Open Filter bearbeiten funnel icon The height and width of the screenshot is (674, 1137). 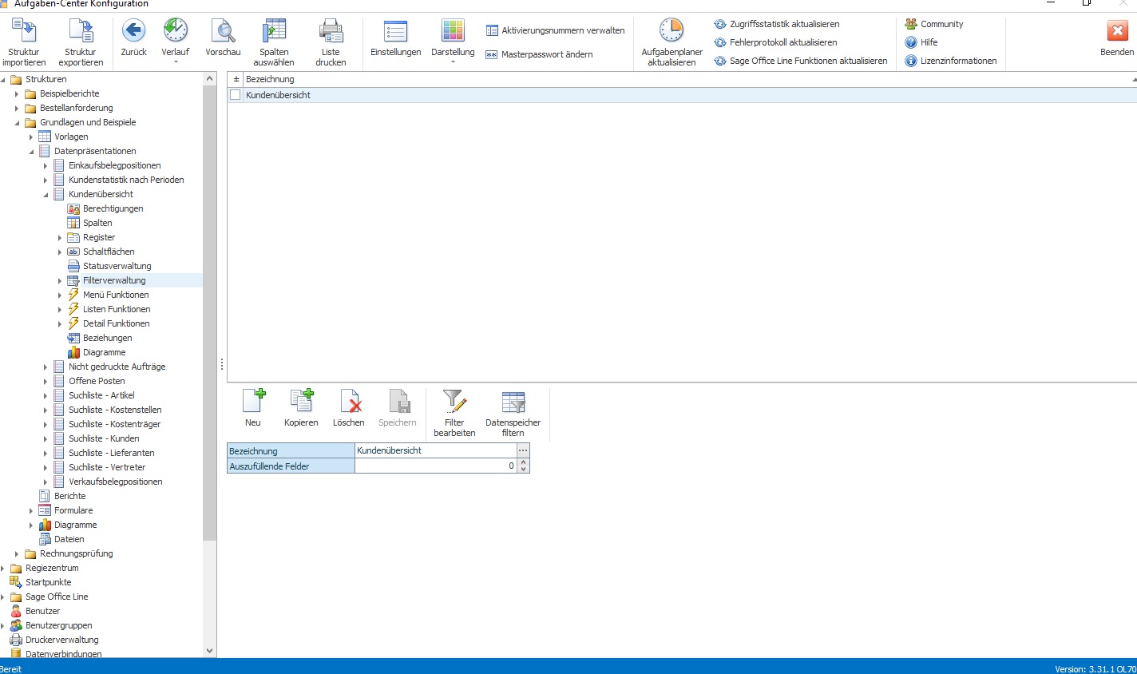454,400
